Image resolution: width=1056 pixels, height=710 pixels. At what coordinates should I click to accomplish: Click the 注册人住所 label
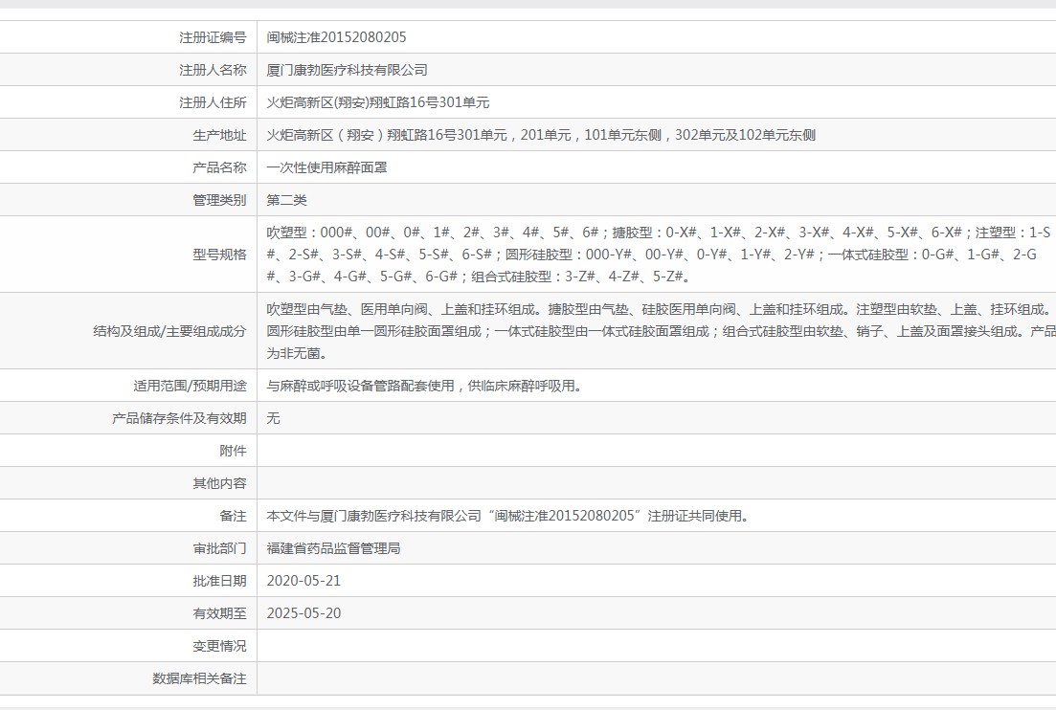pos(213,103)
